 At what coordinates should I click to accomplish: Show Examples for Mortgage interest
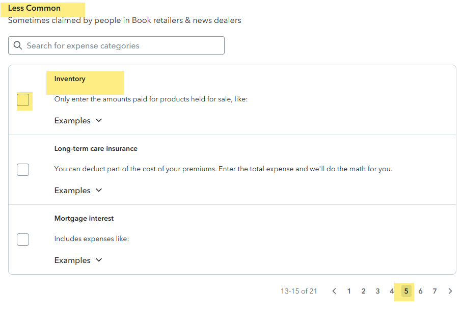pos(78,260)
